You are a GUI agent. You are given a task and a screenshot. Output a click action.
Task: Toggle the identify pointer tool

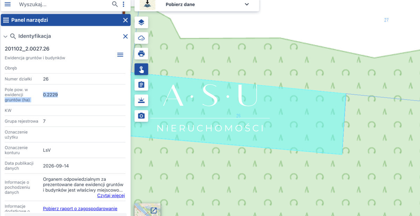[x=141, y=69]
